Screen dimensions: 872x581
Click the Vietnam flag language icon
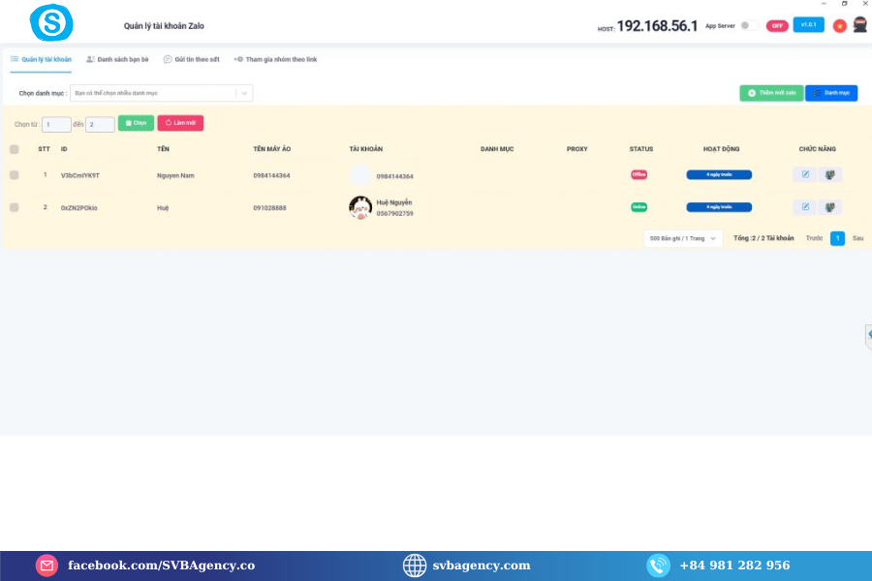pos(840,26)
